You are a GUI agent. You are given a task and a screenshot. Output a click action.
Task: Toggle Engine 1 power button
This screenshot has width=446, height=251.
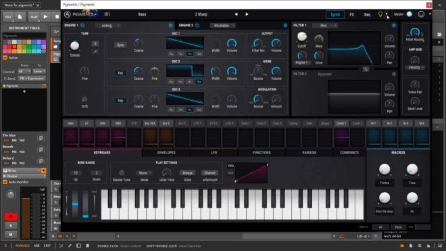point(170,25)
